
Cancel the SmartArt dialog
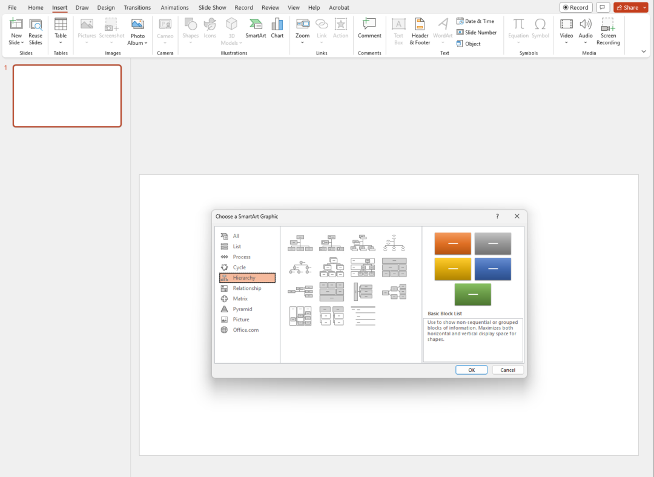507,369
